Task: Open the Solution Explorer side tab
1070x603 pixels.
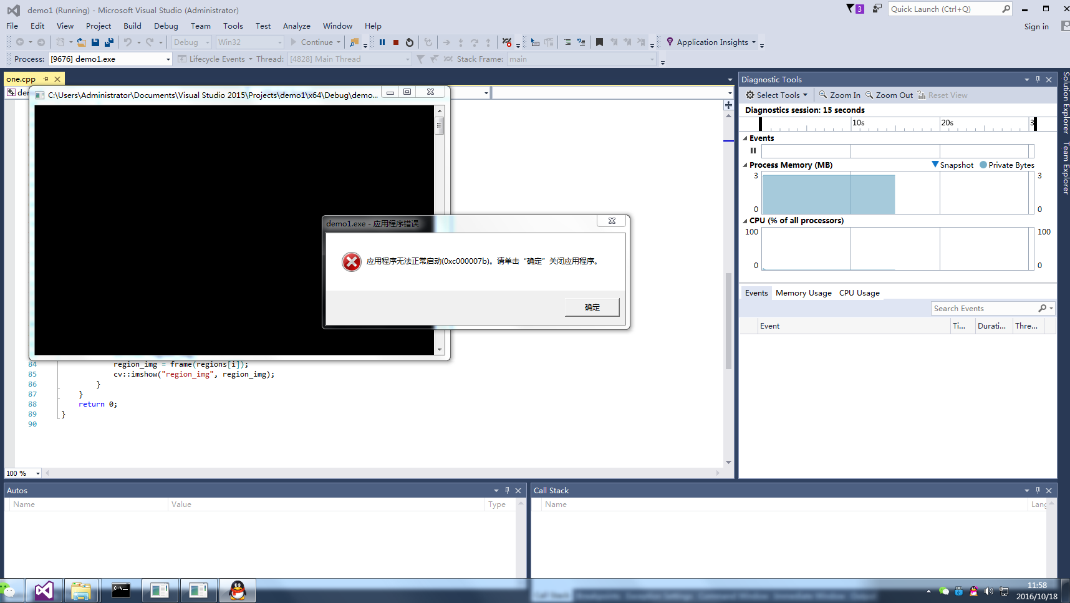Action: point(1066,103)
